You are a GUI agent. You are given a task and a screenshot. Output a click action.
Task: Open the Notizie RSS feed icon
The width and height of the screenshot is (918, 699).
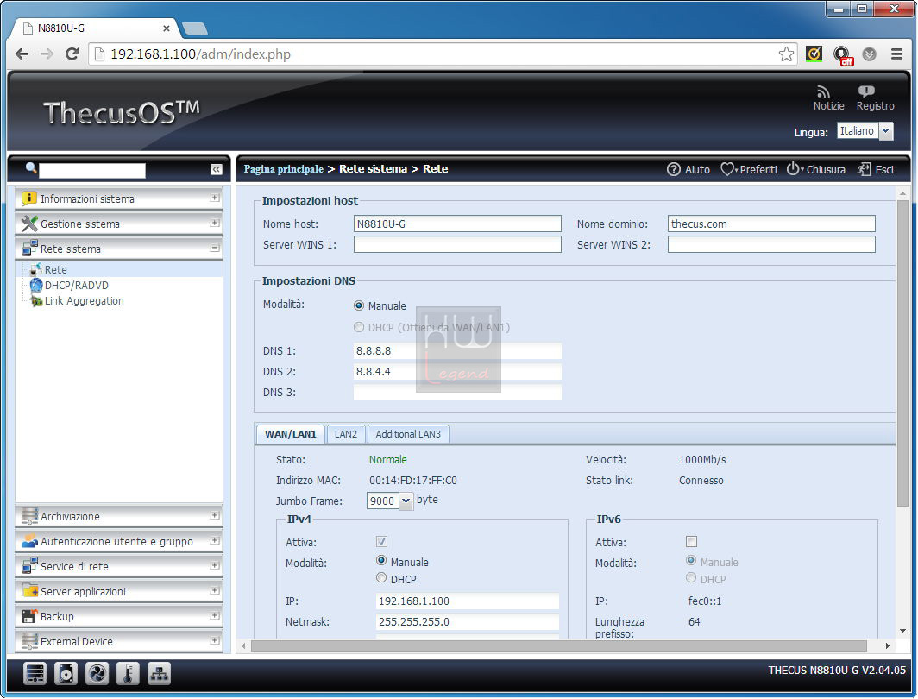pos(824,92)
